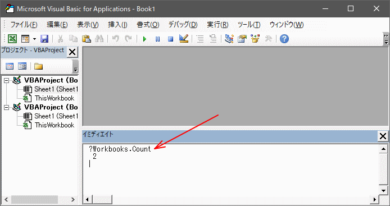Select Sheet1 under the second VBAProject
The width and height of the screenshot is (390, 206).
(56, 116)
